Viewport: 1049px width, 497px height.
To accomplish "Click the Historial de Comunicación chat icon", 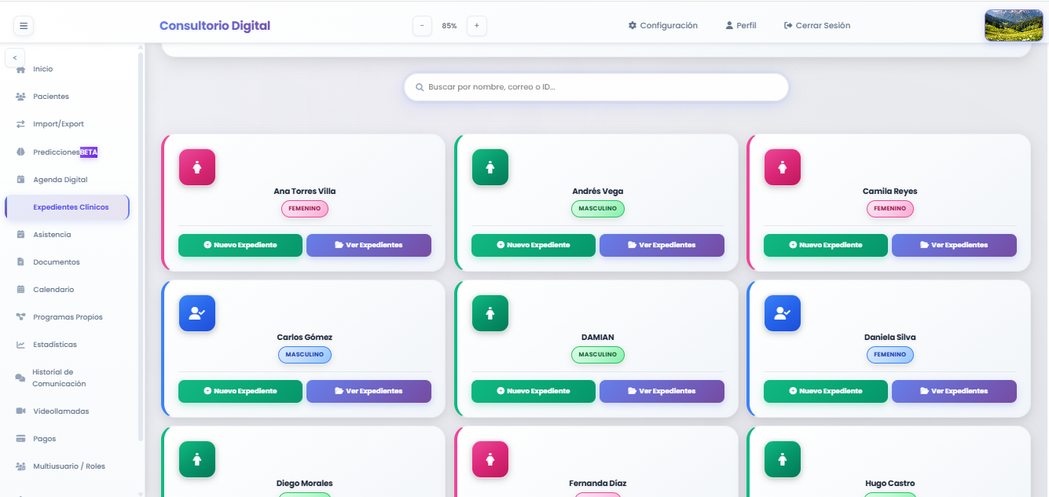I will [x=20, y=378].
